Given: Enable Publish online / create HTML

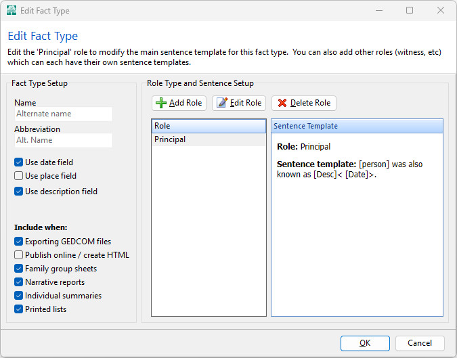Looking at the screenshot, I should point(19,255).
